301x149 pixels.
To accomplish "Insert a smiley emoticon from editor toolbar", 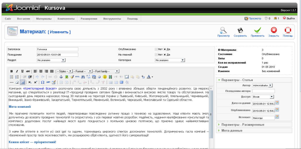I will point(105,77).
